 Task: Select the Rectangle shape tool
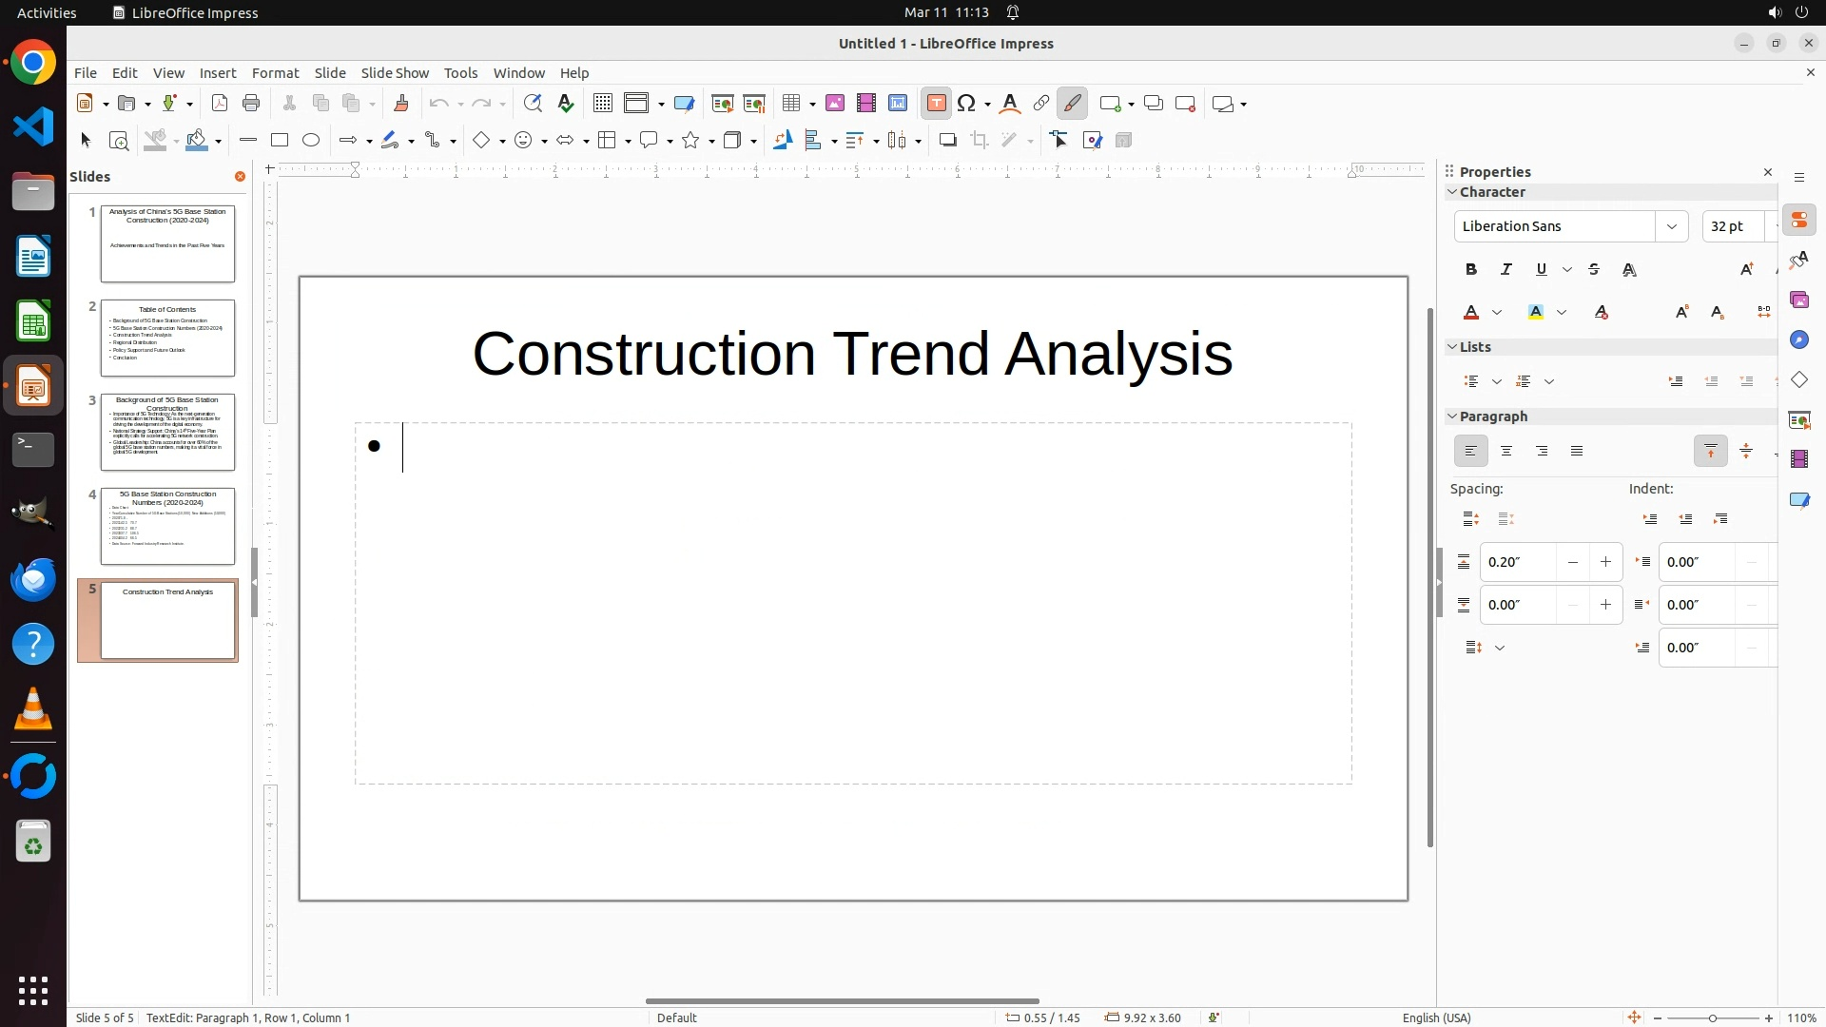(280, 141)
